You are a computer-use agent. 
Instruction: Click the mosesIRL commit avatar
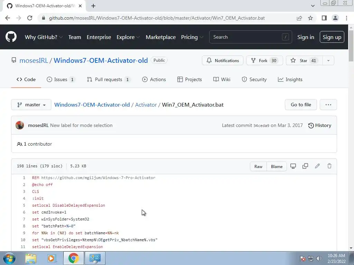click(x=20, y=125)
